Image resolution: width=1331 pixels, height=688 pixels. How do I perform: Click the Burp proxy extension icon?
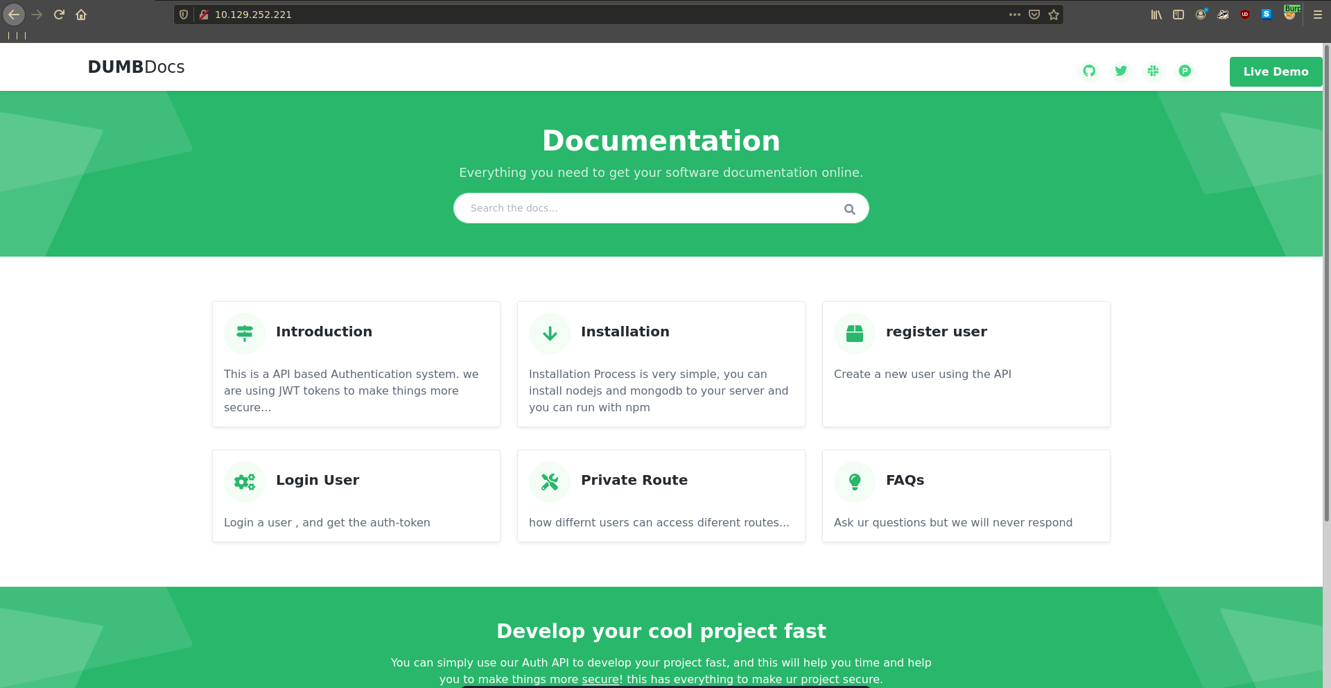coord(1289,15)
